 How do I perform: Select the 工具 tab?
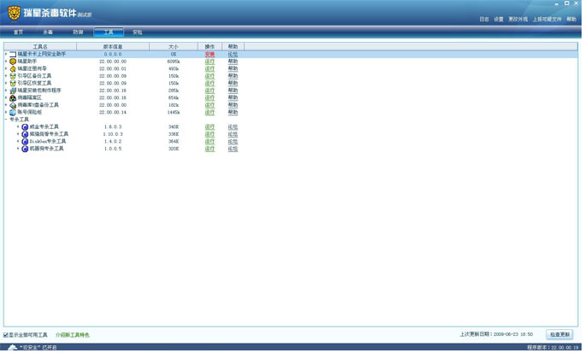click(x=109, y=32)
